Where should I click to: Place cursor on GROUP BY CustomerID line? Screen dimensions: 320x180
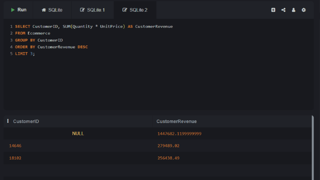tap(39, 40)
